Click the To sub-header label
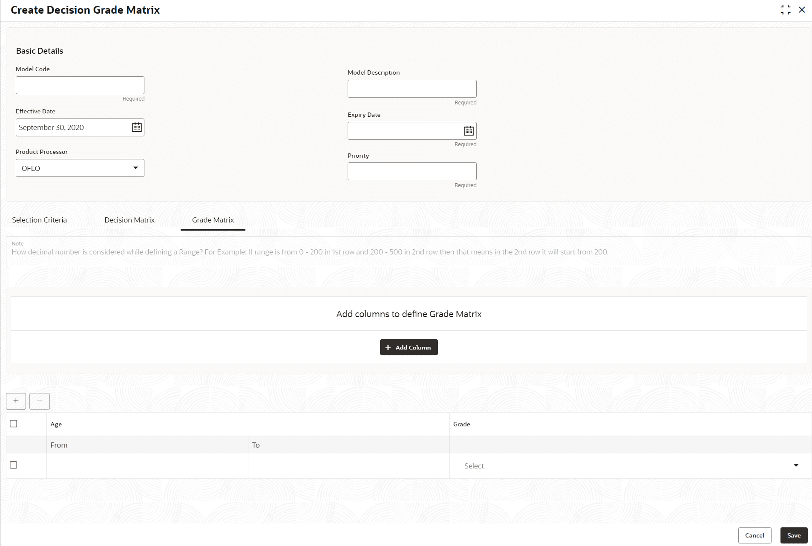 click(x=256, y=445)
